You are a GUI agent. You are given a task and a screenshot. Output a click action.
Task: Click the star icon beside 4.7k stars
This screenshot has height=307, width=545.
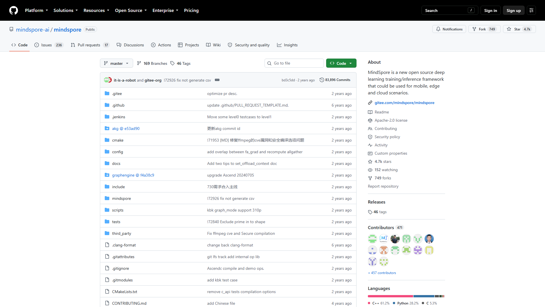pyautogui.click(x=370, y=161)
